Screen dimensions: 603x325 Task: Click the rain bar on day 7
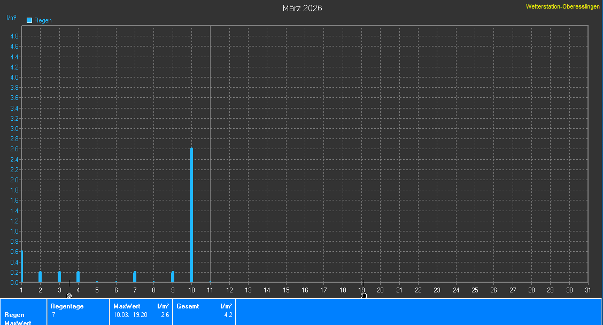[135, 277]
